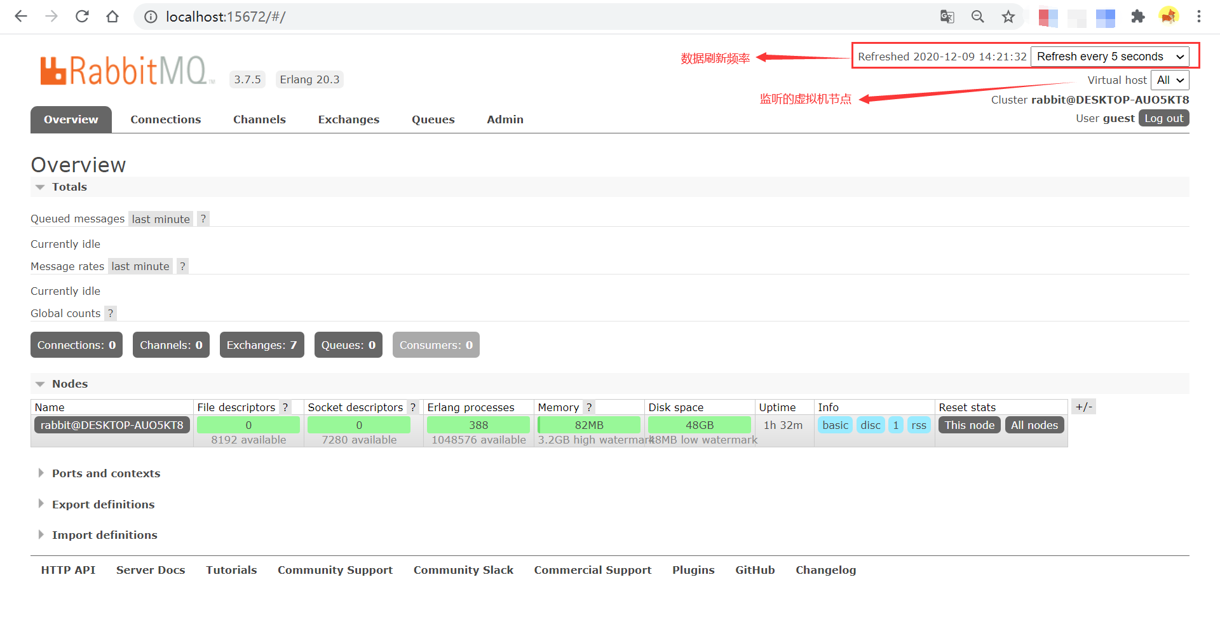
Task: Reload the current browser page
Action: (x=82, y=17)
